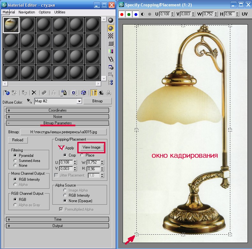Select RGB Intensity mono channel output
252x249 pixels.
click(15, 179)
